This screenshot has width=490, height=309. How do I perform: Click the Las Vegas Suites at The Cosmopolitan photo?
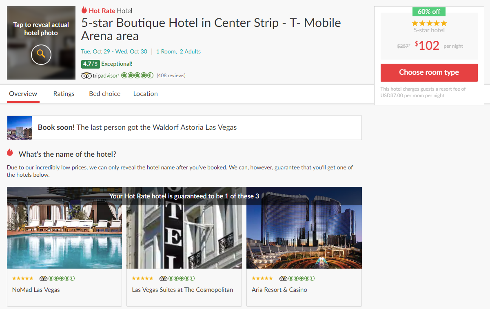184,228
